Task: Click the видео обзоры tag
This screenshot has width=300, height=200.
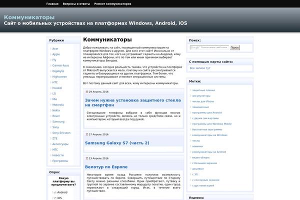Action: point(201,157)
